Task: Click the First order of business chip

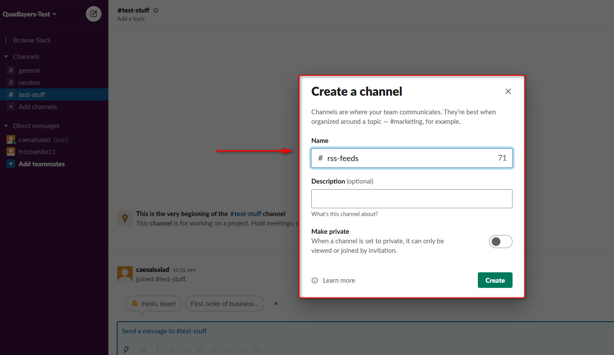Action: [x=225, y=303]
